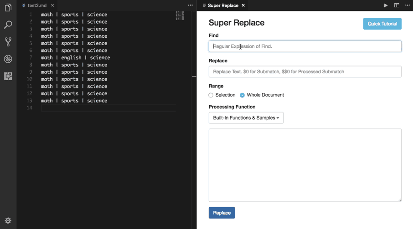
Task: Click inside the processing function text area
Action: click(305, 165)
